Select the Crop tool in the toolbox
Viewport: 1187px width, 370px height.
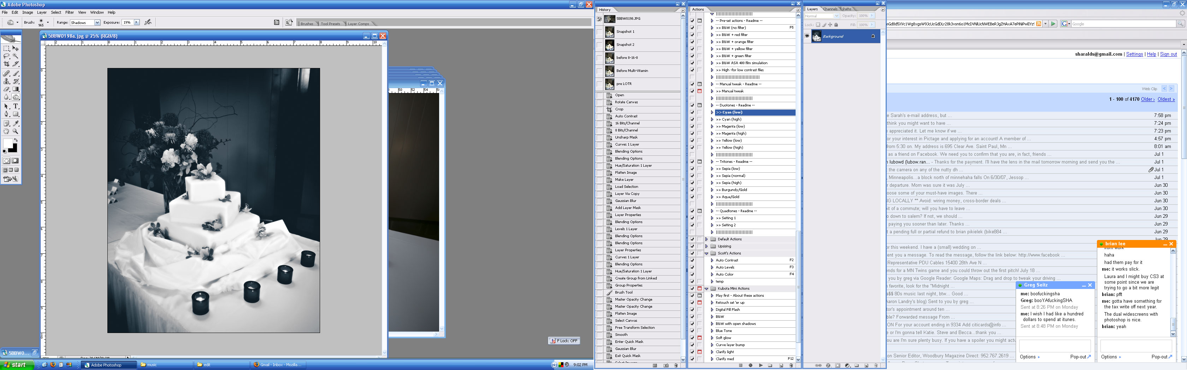[6, 64]
